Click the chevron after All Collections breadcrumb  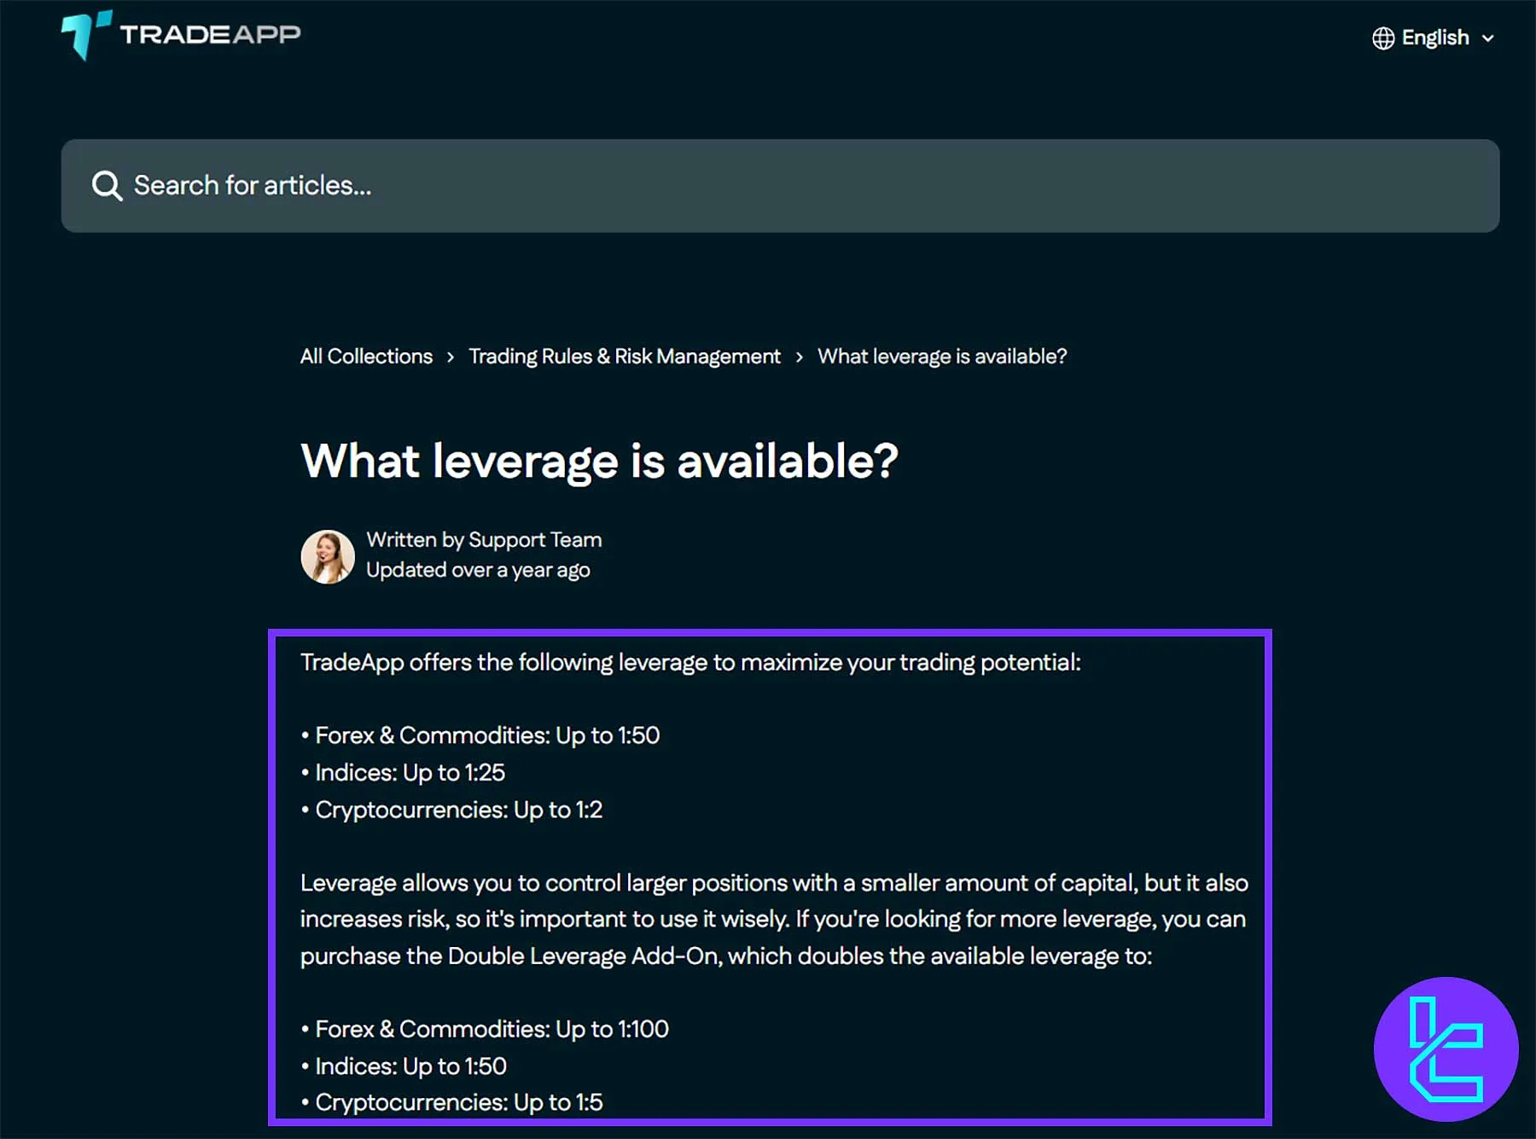(x=450, y=357)
